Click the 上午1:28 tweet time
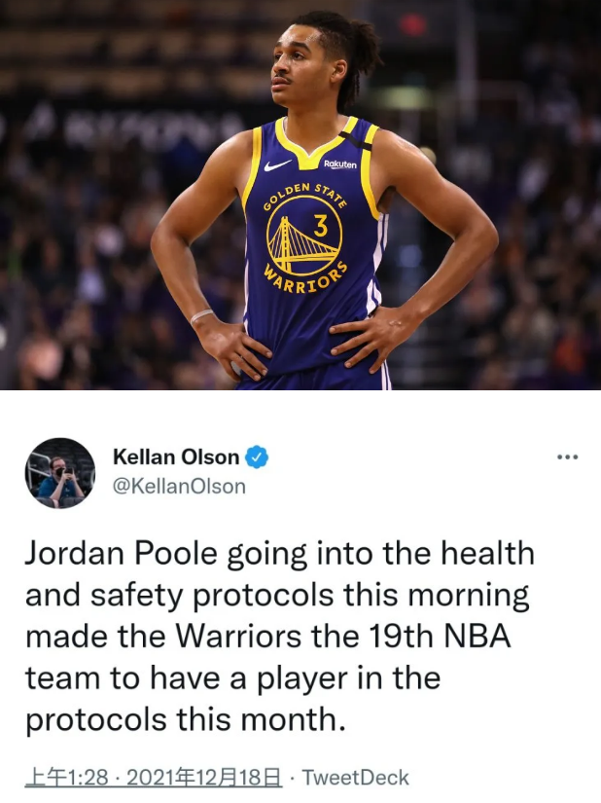 66,778
